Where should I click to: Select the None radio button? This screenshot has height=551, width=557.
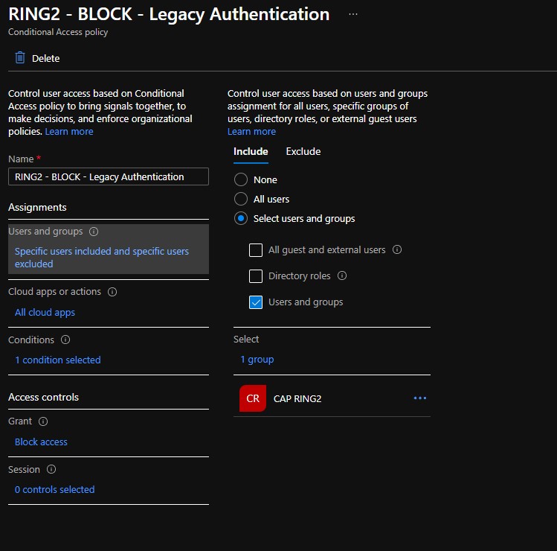point(241,179)
